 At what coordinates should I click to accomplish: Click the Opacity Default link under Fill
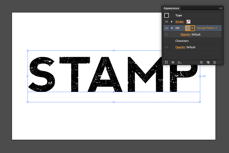click(185, 34)
